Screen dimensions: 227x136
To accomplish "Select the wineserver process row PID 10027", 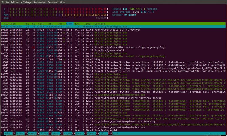I will [113, 30].
